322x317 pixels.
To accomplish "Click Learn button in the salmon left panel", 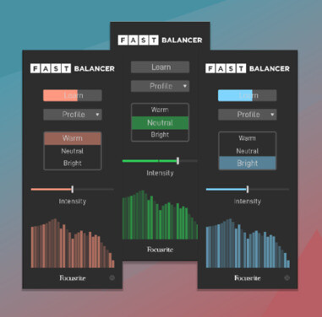I will click(73, 95).
